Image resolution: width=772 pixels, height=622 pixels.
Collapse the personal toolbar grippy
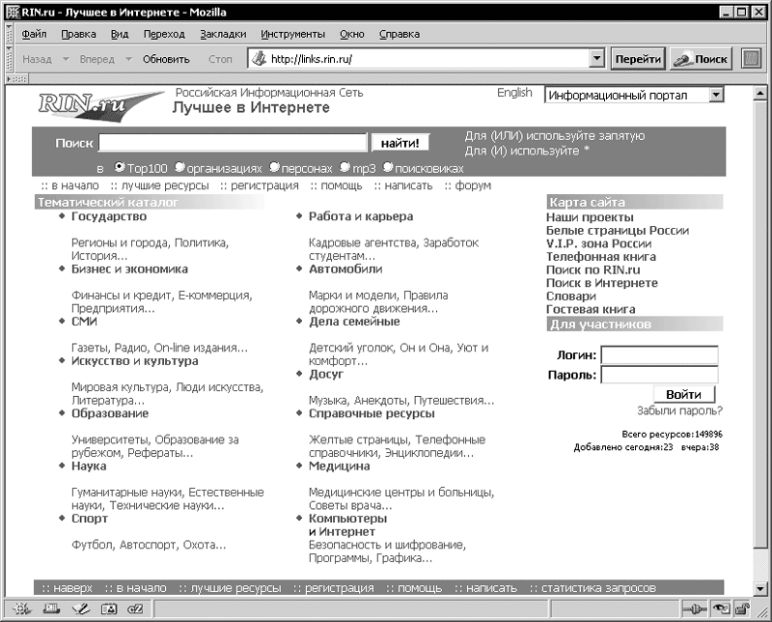pos(17,79)
